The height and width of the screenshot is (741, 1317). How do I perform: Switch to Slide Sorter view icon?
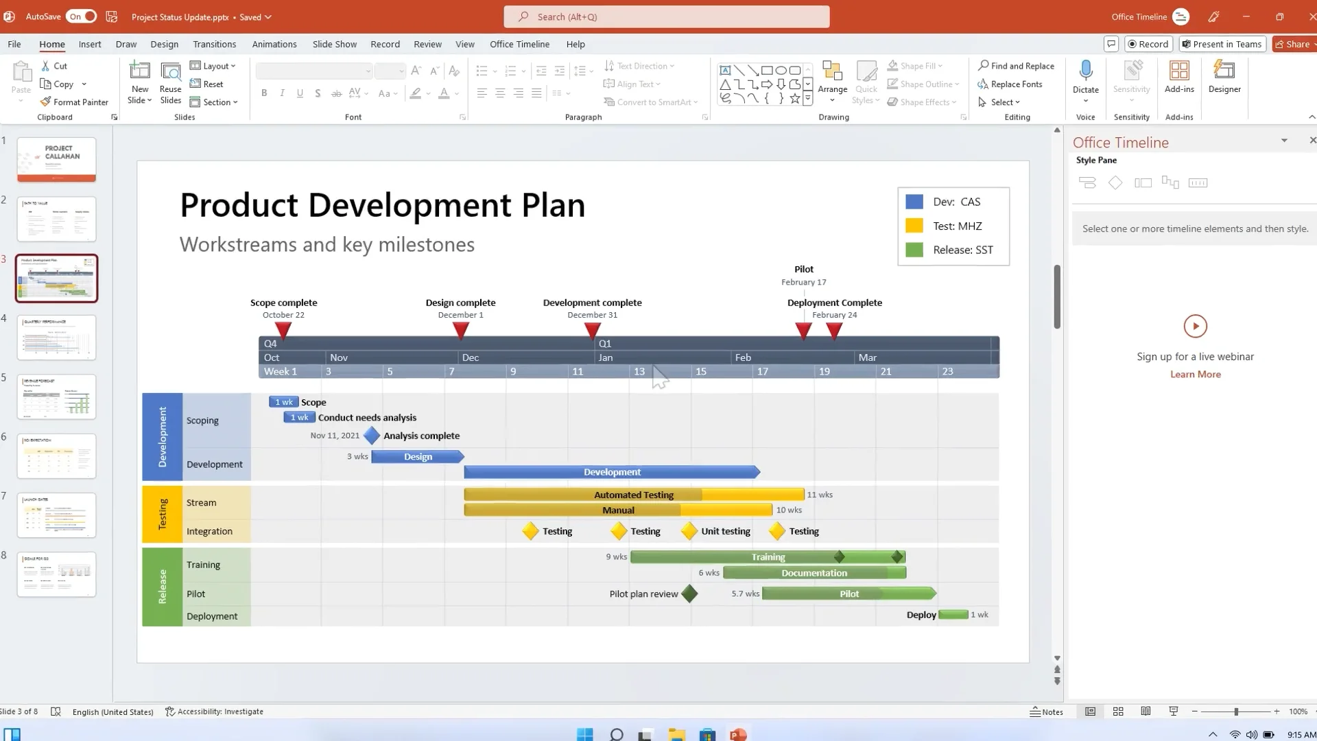1118,711
